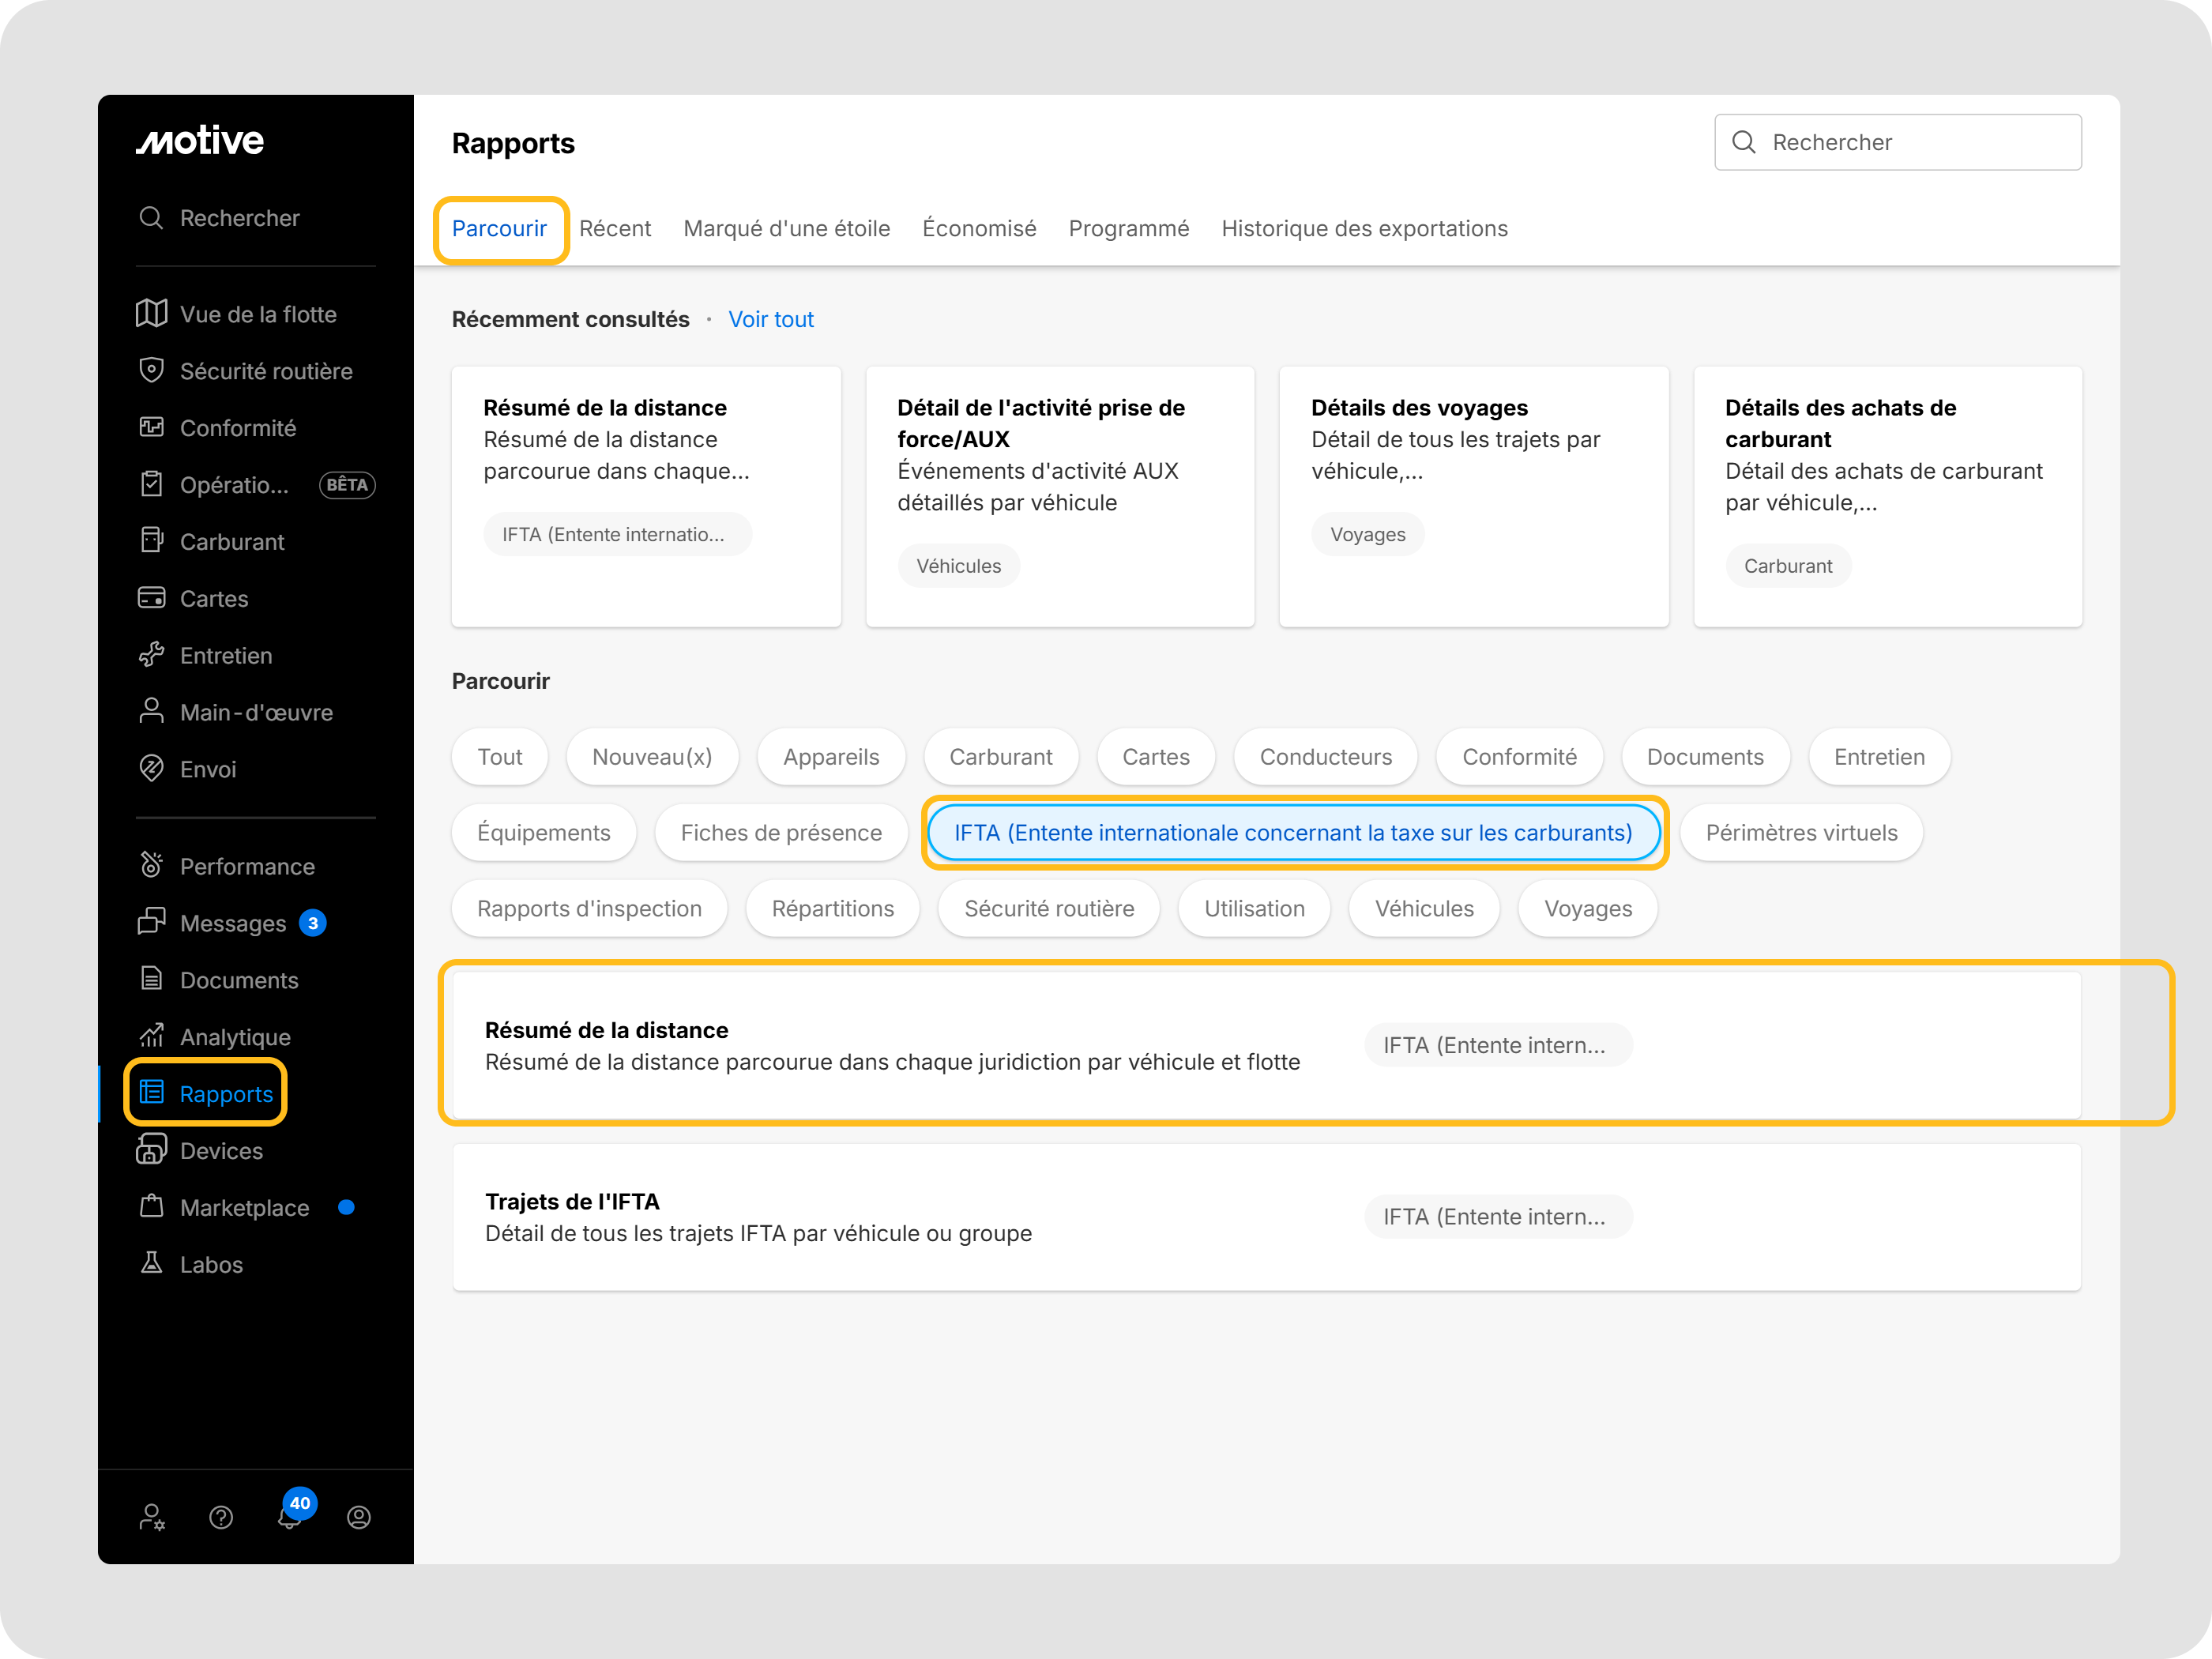Click the Marketplace label in the sidebar
This screenshot has height=1659, width=2212.
coord(245,1208)
